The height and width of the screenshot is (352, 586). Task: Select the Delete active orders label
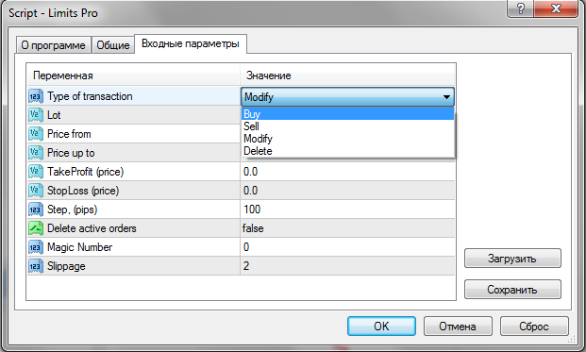point(92,228)
